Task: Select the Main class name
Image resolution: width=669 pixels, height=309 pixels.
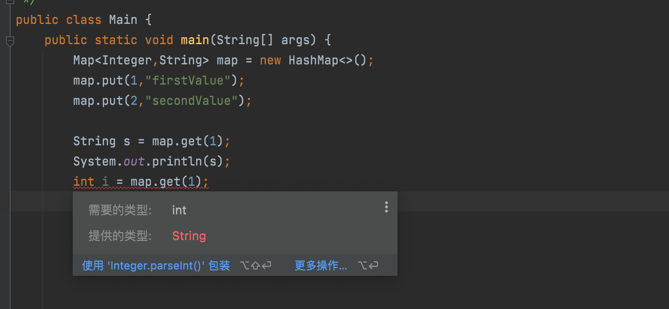Action: click(x=123, y=20)
